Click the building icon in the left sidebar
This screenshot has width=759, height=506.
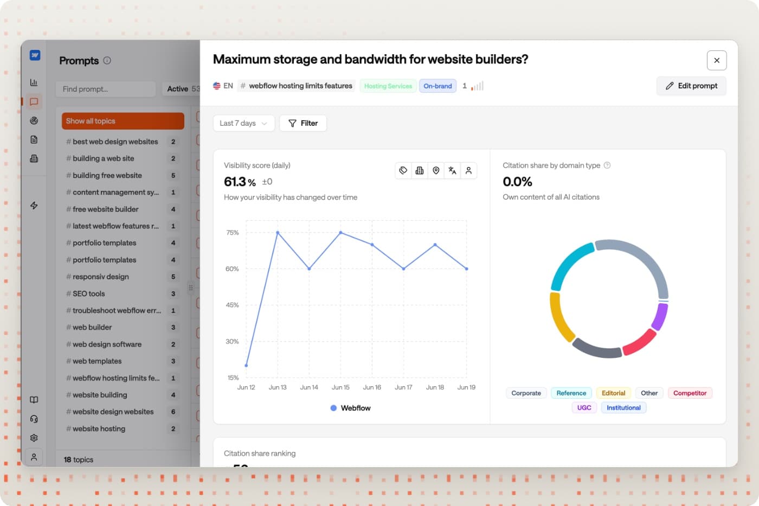(34, 158)
